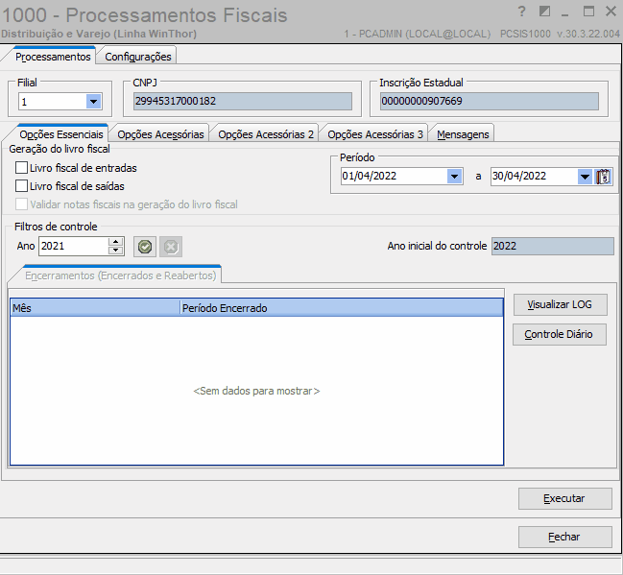Click the Ano inicial do controle field

pos(553,246)
